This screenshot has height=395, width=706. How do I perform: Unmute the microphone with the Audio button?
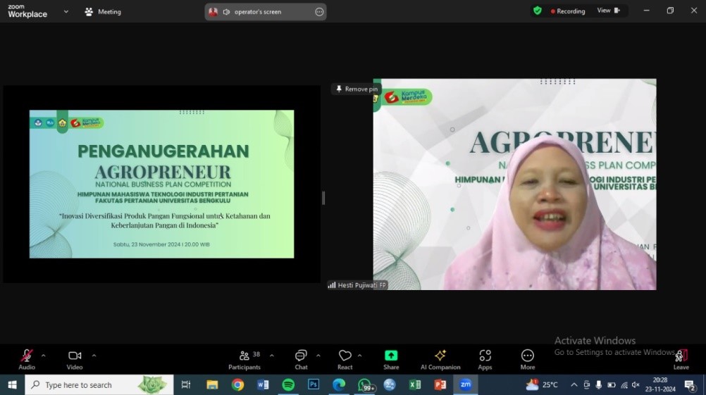tap(27, 360)
